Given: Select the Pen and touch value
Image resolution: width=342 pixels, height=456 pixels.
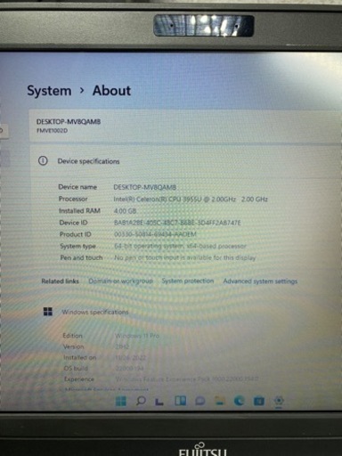Looking at the screenshot, I should click(x=185, y=257).
